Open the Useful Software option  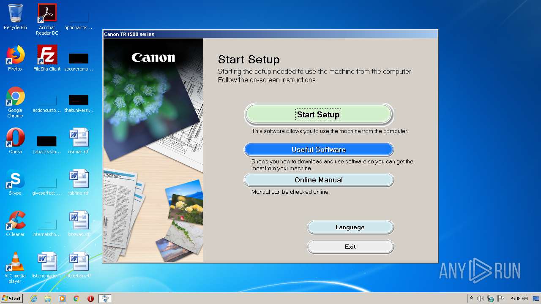click(319, 149)
